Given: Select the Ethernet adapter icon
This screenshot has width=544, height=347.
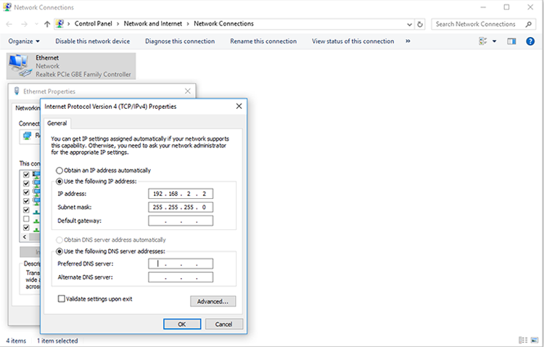Looking at the screenshot, I should 20,65.
